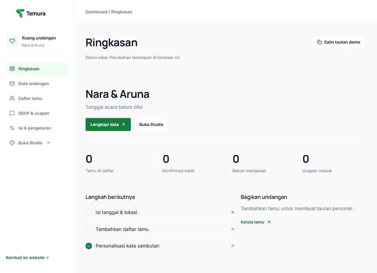377x273 pixels.
Task: Click the chat bubble icon for RSVP & ucapan
Action: click(x=12, y=113)
